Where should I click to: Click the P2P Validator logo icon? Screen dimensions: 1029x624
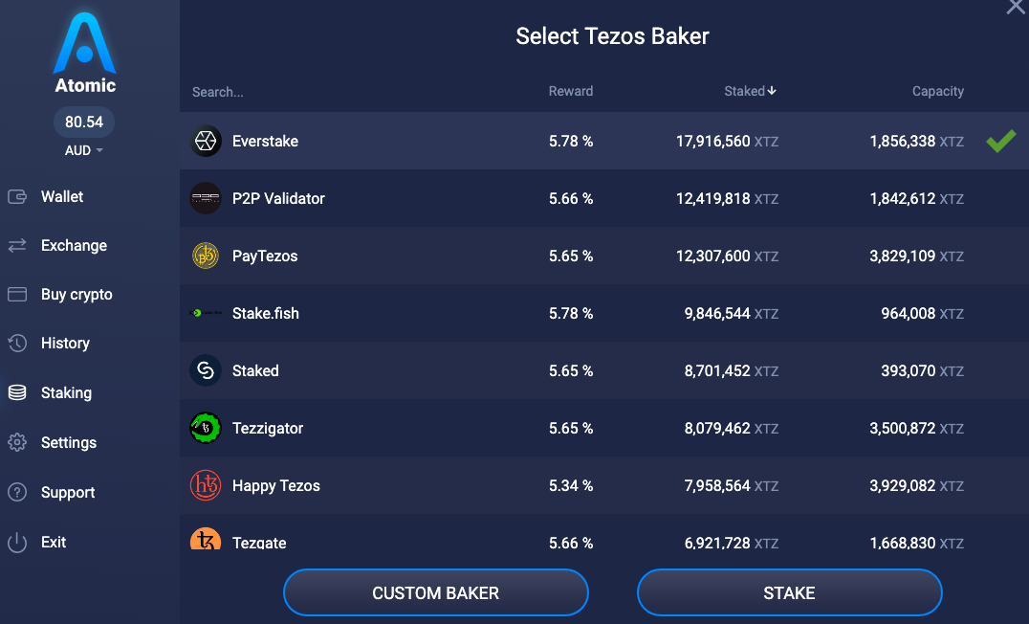[206, 198]
